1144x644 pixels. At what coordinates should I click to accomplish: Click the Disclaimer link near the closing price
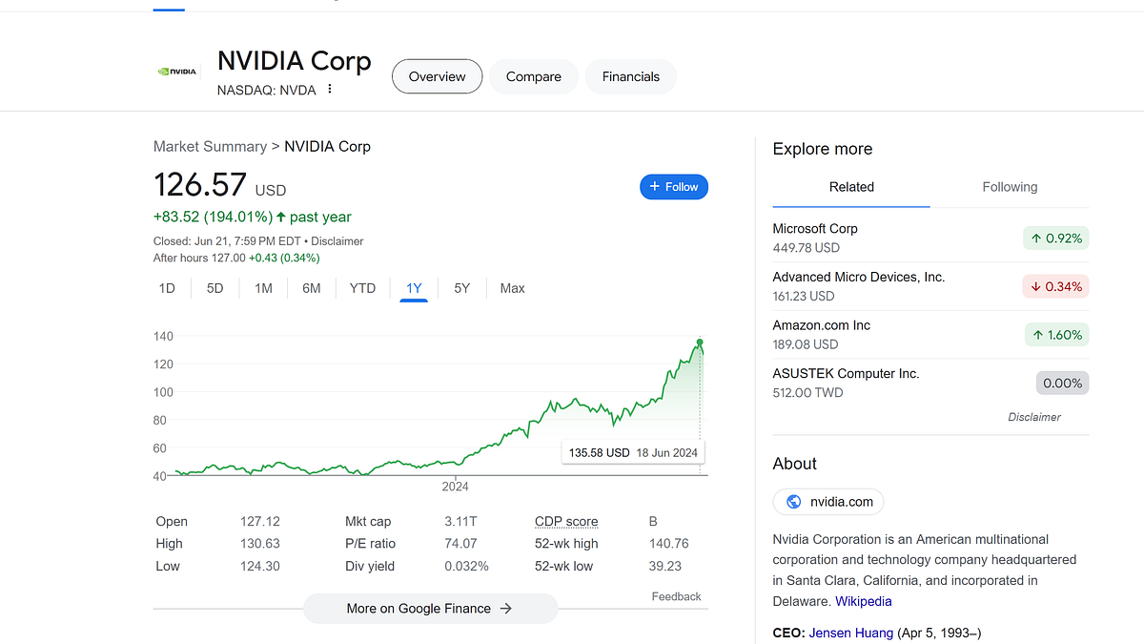coord(337,240)
